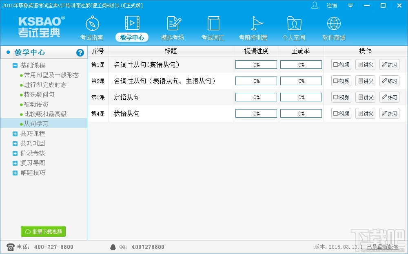Open 讲义 for 第3课 定语从句
The image size is (408, 254).
pyautogui.click(x=365, y=97)
